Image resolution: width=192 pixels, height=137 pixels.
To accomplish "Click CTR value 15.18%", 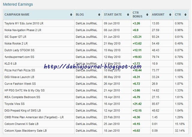I will 180,124.
